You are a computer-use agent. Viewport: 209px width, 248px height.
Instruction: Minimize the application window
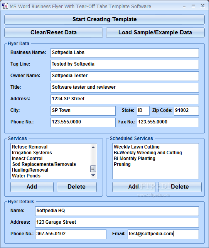[x=184, y=6]
